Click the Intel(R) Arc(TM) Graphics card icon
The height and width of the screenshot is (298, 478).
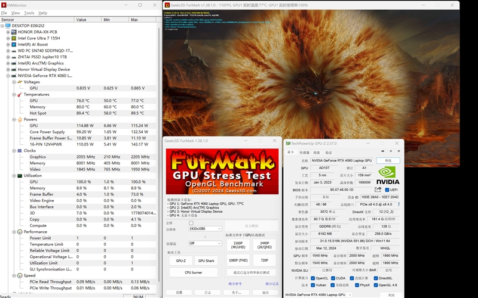[14, 63]
